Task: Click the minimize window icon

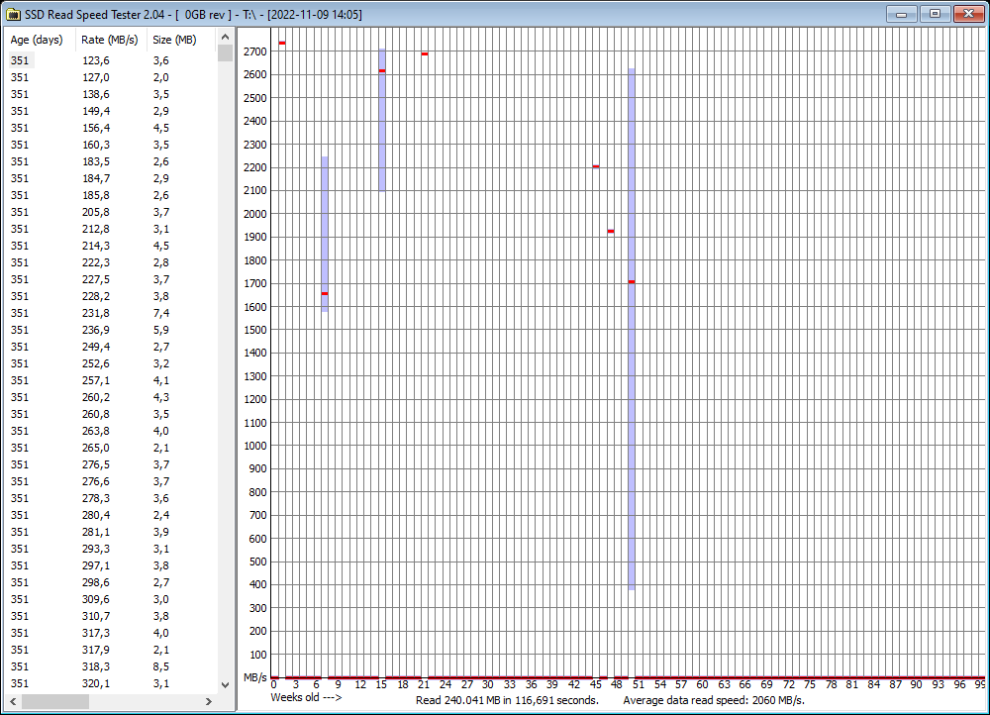Action: click(x=901, y=14)
